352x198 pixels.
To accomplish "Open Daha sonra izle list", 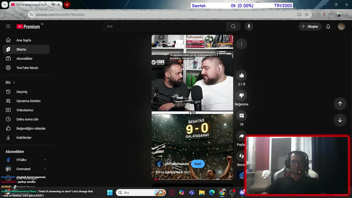I will (26, 119).
